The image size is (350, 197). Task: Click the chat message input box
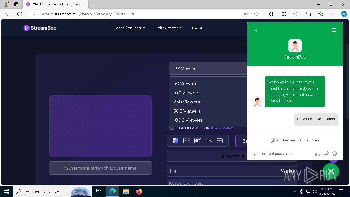(282, 154)
